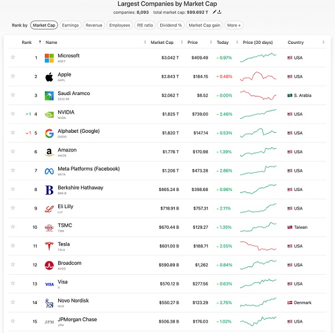The height and width of the screenshot is (333, 335).
Task: Sort the table by the Market Cap column
Action: 161,42
